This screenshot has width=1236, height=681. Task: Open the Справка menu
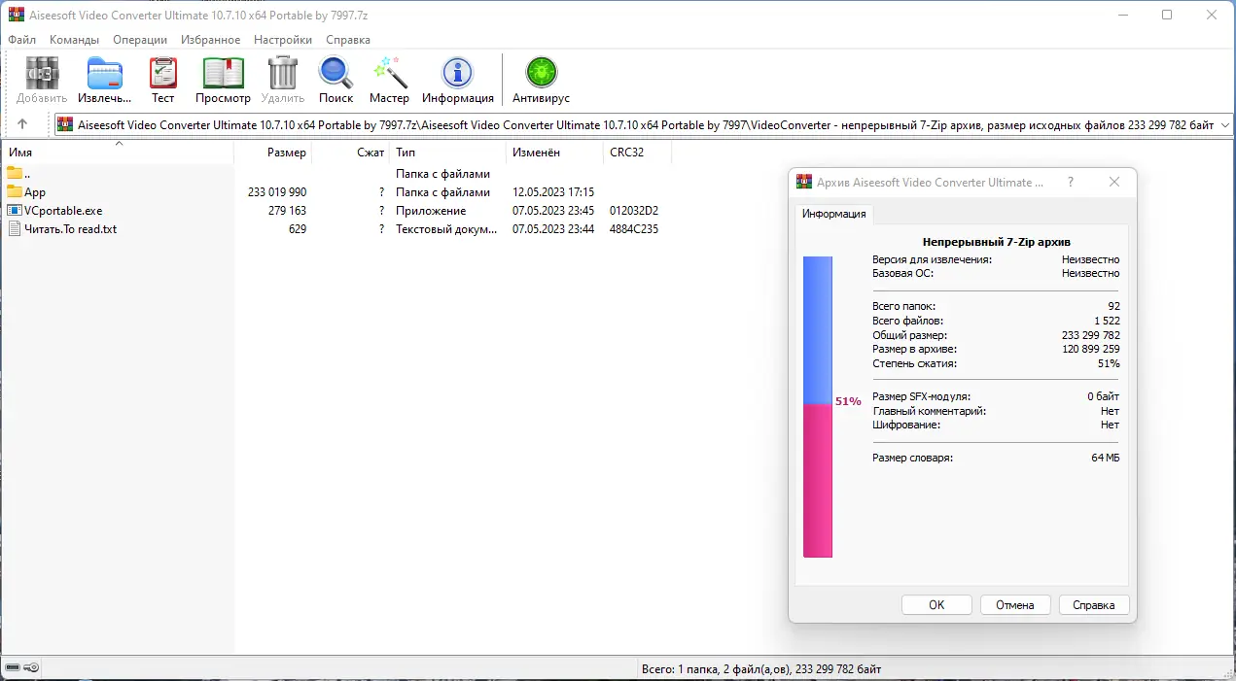[348, 40]
